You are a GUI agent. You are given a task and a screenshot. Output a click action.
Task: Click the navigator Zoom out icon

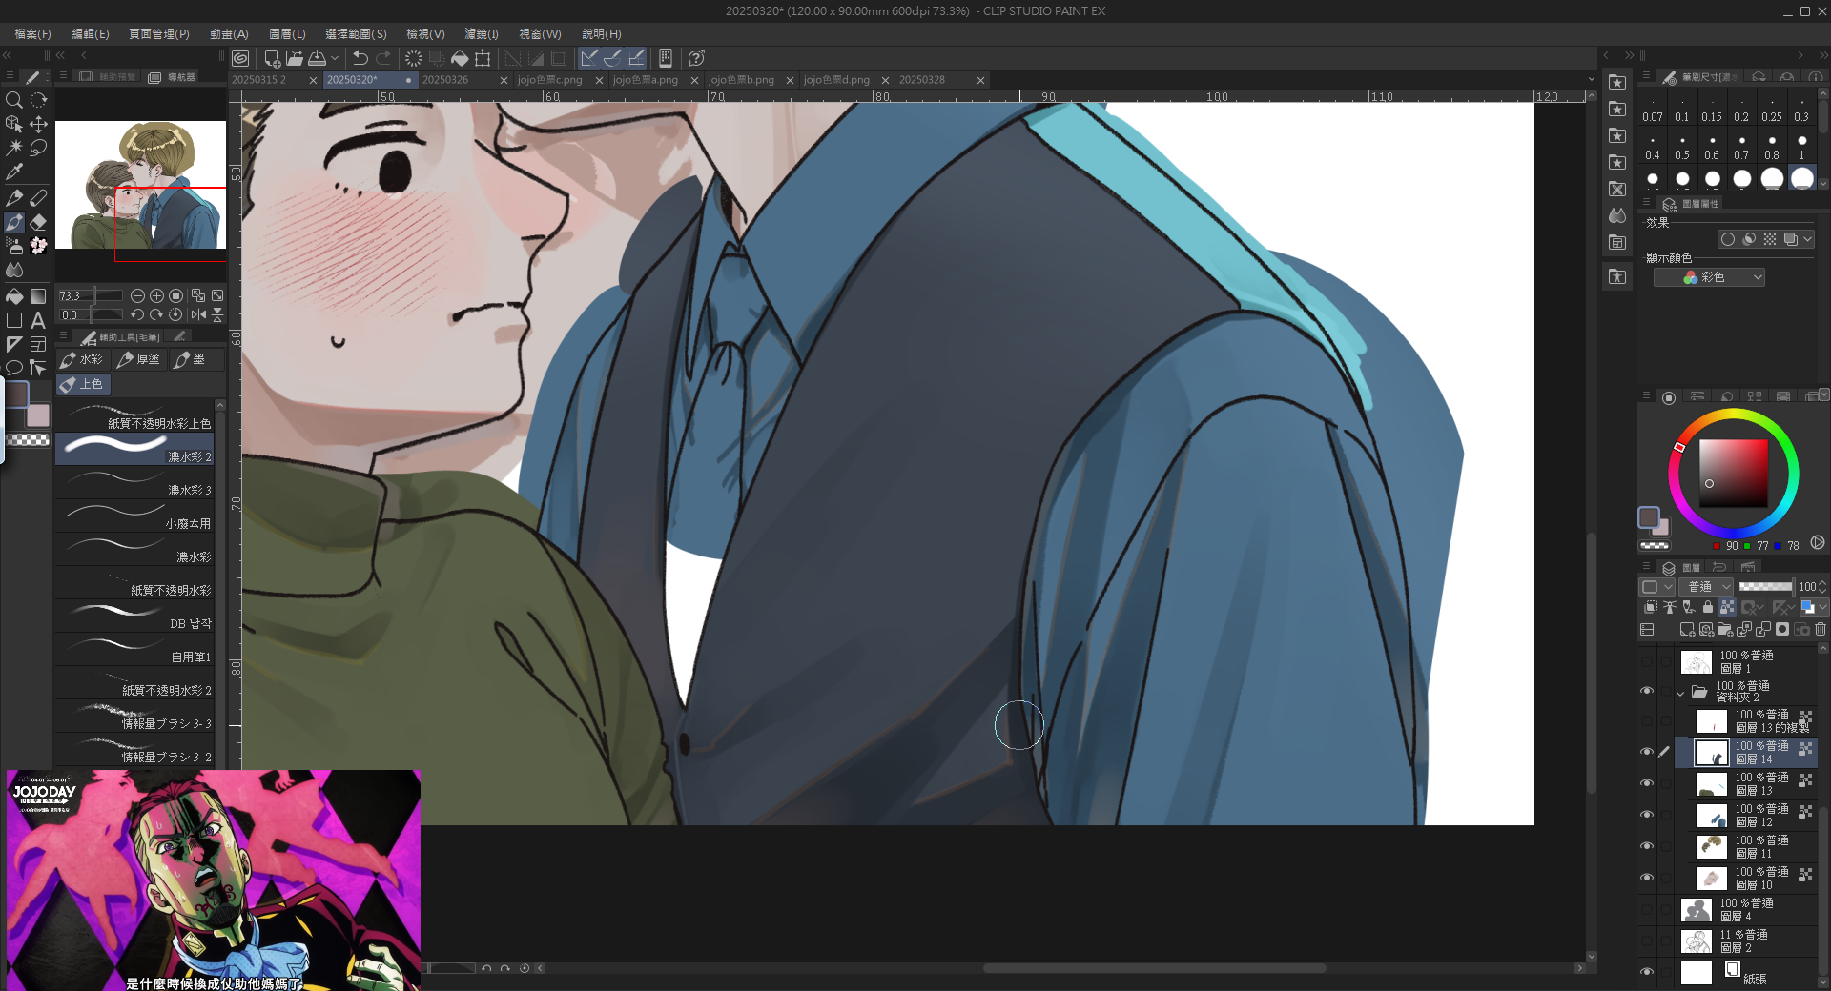pos(137,296)
